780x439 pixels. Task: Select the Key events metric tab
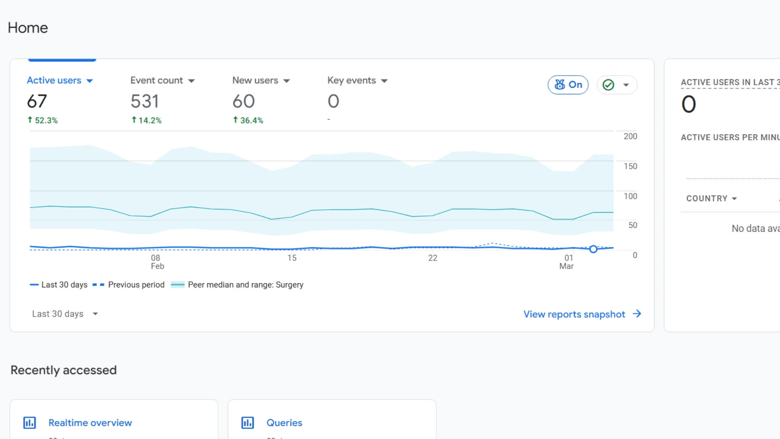[x=351, y=80]
